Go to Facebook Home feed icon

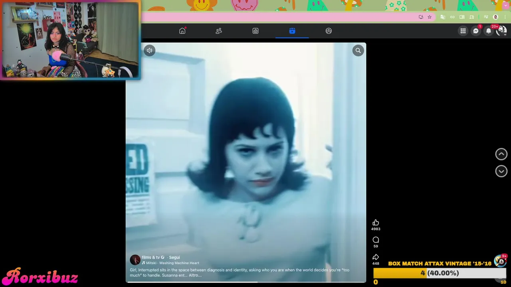182,31
